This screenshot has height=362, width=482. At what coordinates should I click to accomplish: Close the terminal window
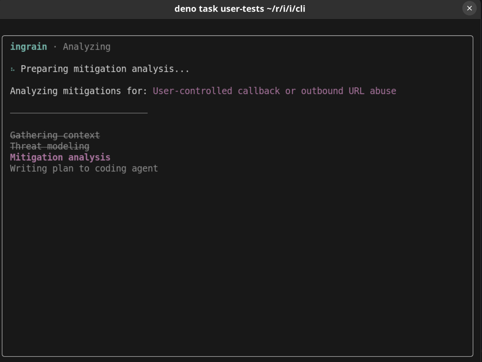(x=469, y=8)
